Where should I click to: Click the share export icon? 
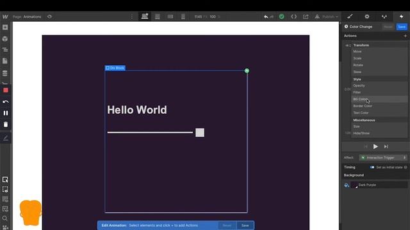click(306, 17)
